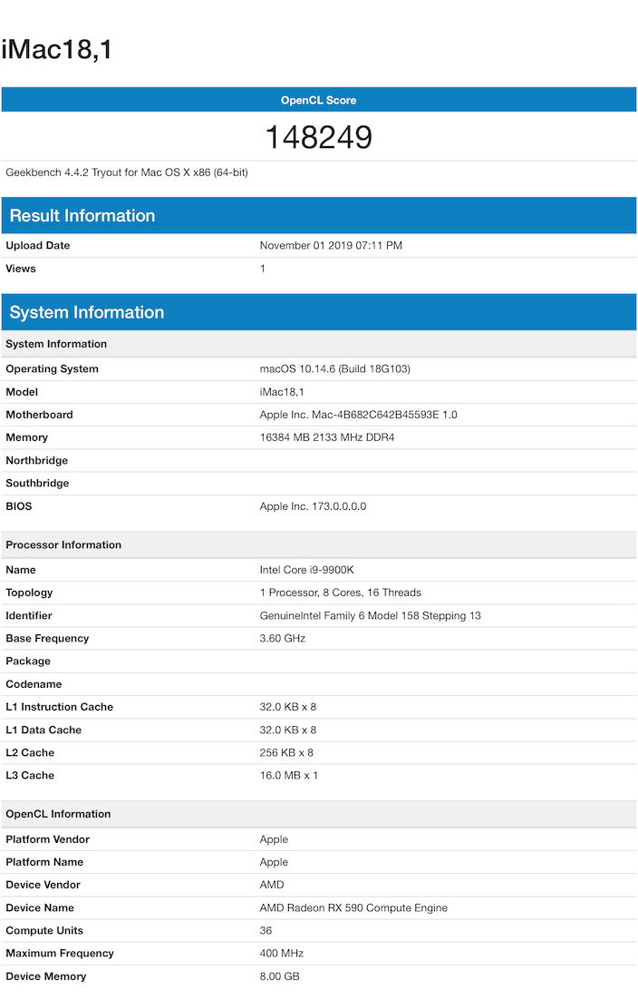Click the iMac18,1 model value
638x1000 pixels.
[x=282, y=392]
